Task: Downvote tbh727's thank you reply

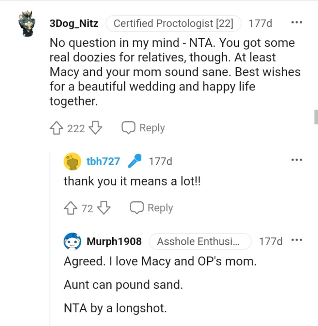Action: pos(104,208)
